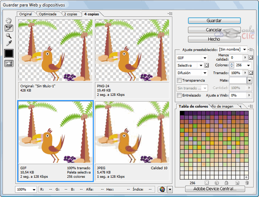Shift colors to web palette cube icon

(217, 183)
